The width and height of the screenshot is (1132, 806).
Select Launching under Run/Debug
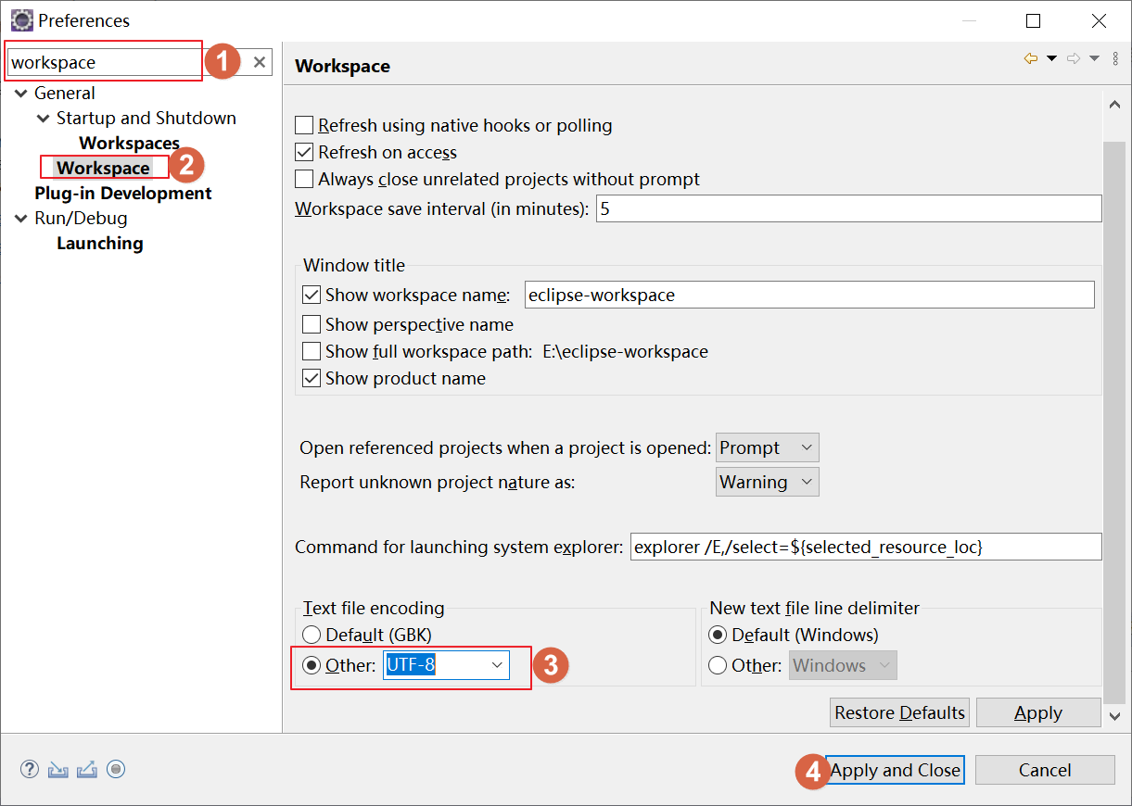click(99, 244)
